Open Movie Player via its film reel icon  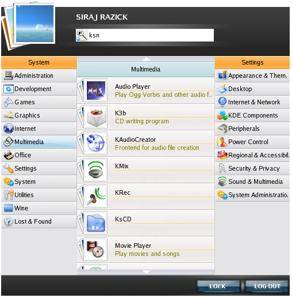click(96, 250)
